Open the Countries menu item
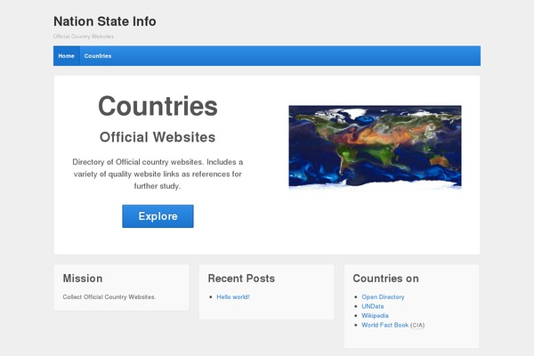The width and height of the screenshot is (534, 356). click(98, 56)
